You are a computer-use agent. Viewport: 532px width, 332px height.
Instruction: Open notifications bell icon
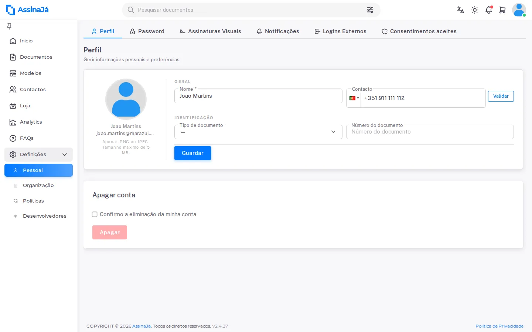click(x=489, y=10)
